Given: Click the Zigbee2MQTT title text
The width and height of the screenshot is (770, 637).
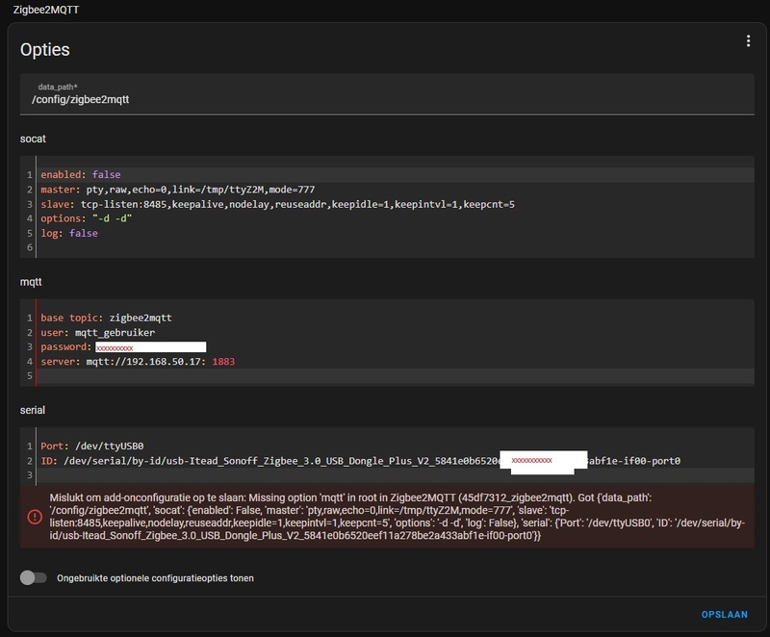Looking at the screenshot, I should click(46, 10).
